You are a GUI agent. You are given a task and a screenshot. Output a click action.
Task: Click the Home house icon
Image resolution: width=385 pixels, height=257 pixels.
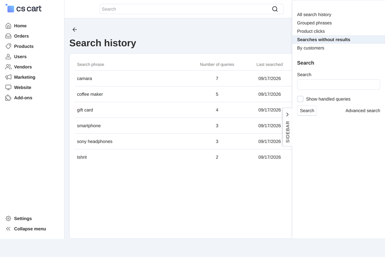coord(8,26)
